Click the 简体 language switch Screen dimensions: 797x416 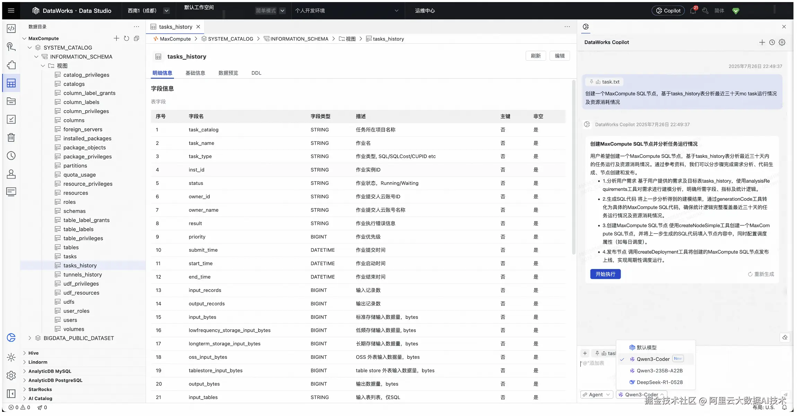click(719, 11)
